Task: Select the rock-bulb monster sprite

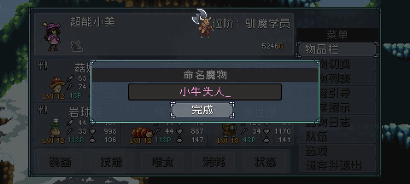Action: click(55, 128)
